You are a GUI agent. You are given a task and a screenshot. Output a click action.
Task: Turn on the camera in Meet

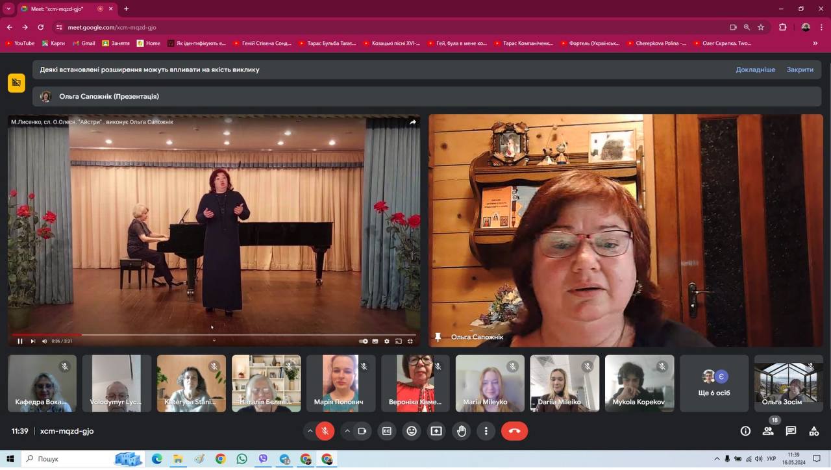coord(362,431)
